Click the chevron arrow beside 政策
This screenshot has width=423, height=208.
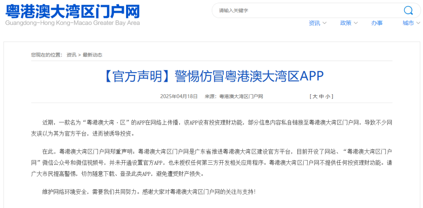pos(356,23)
